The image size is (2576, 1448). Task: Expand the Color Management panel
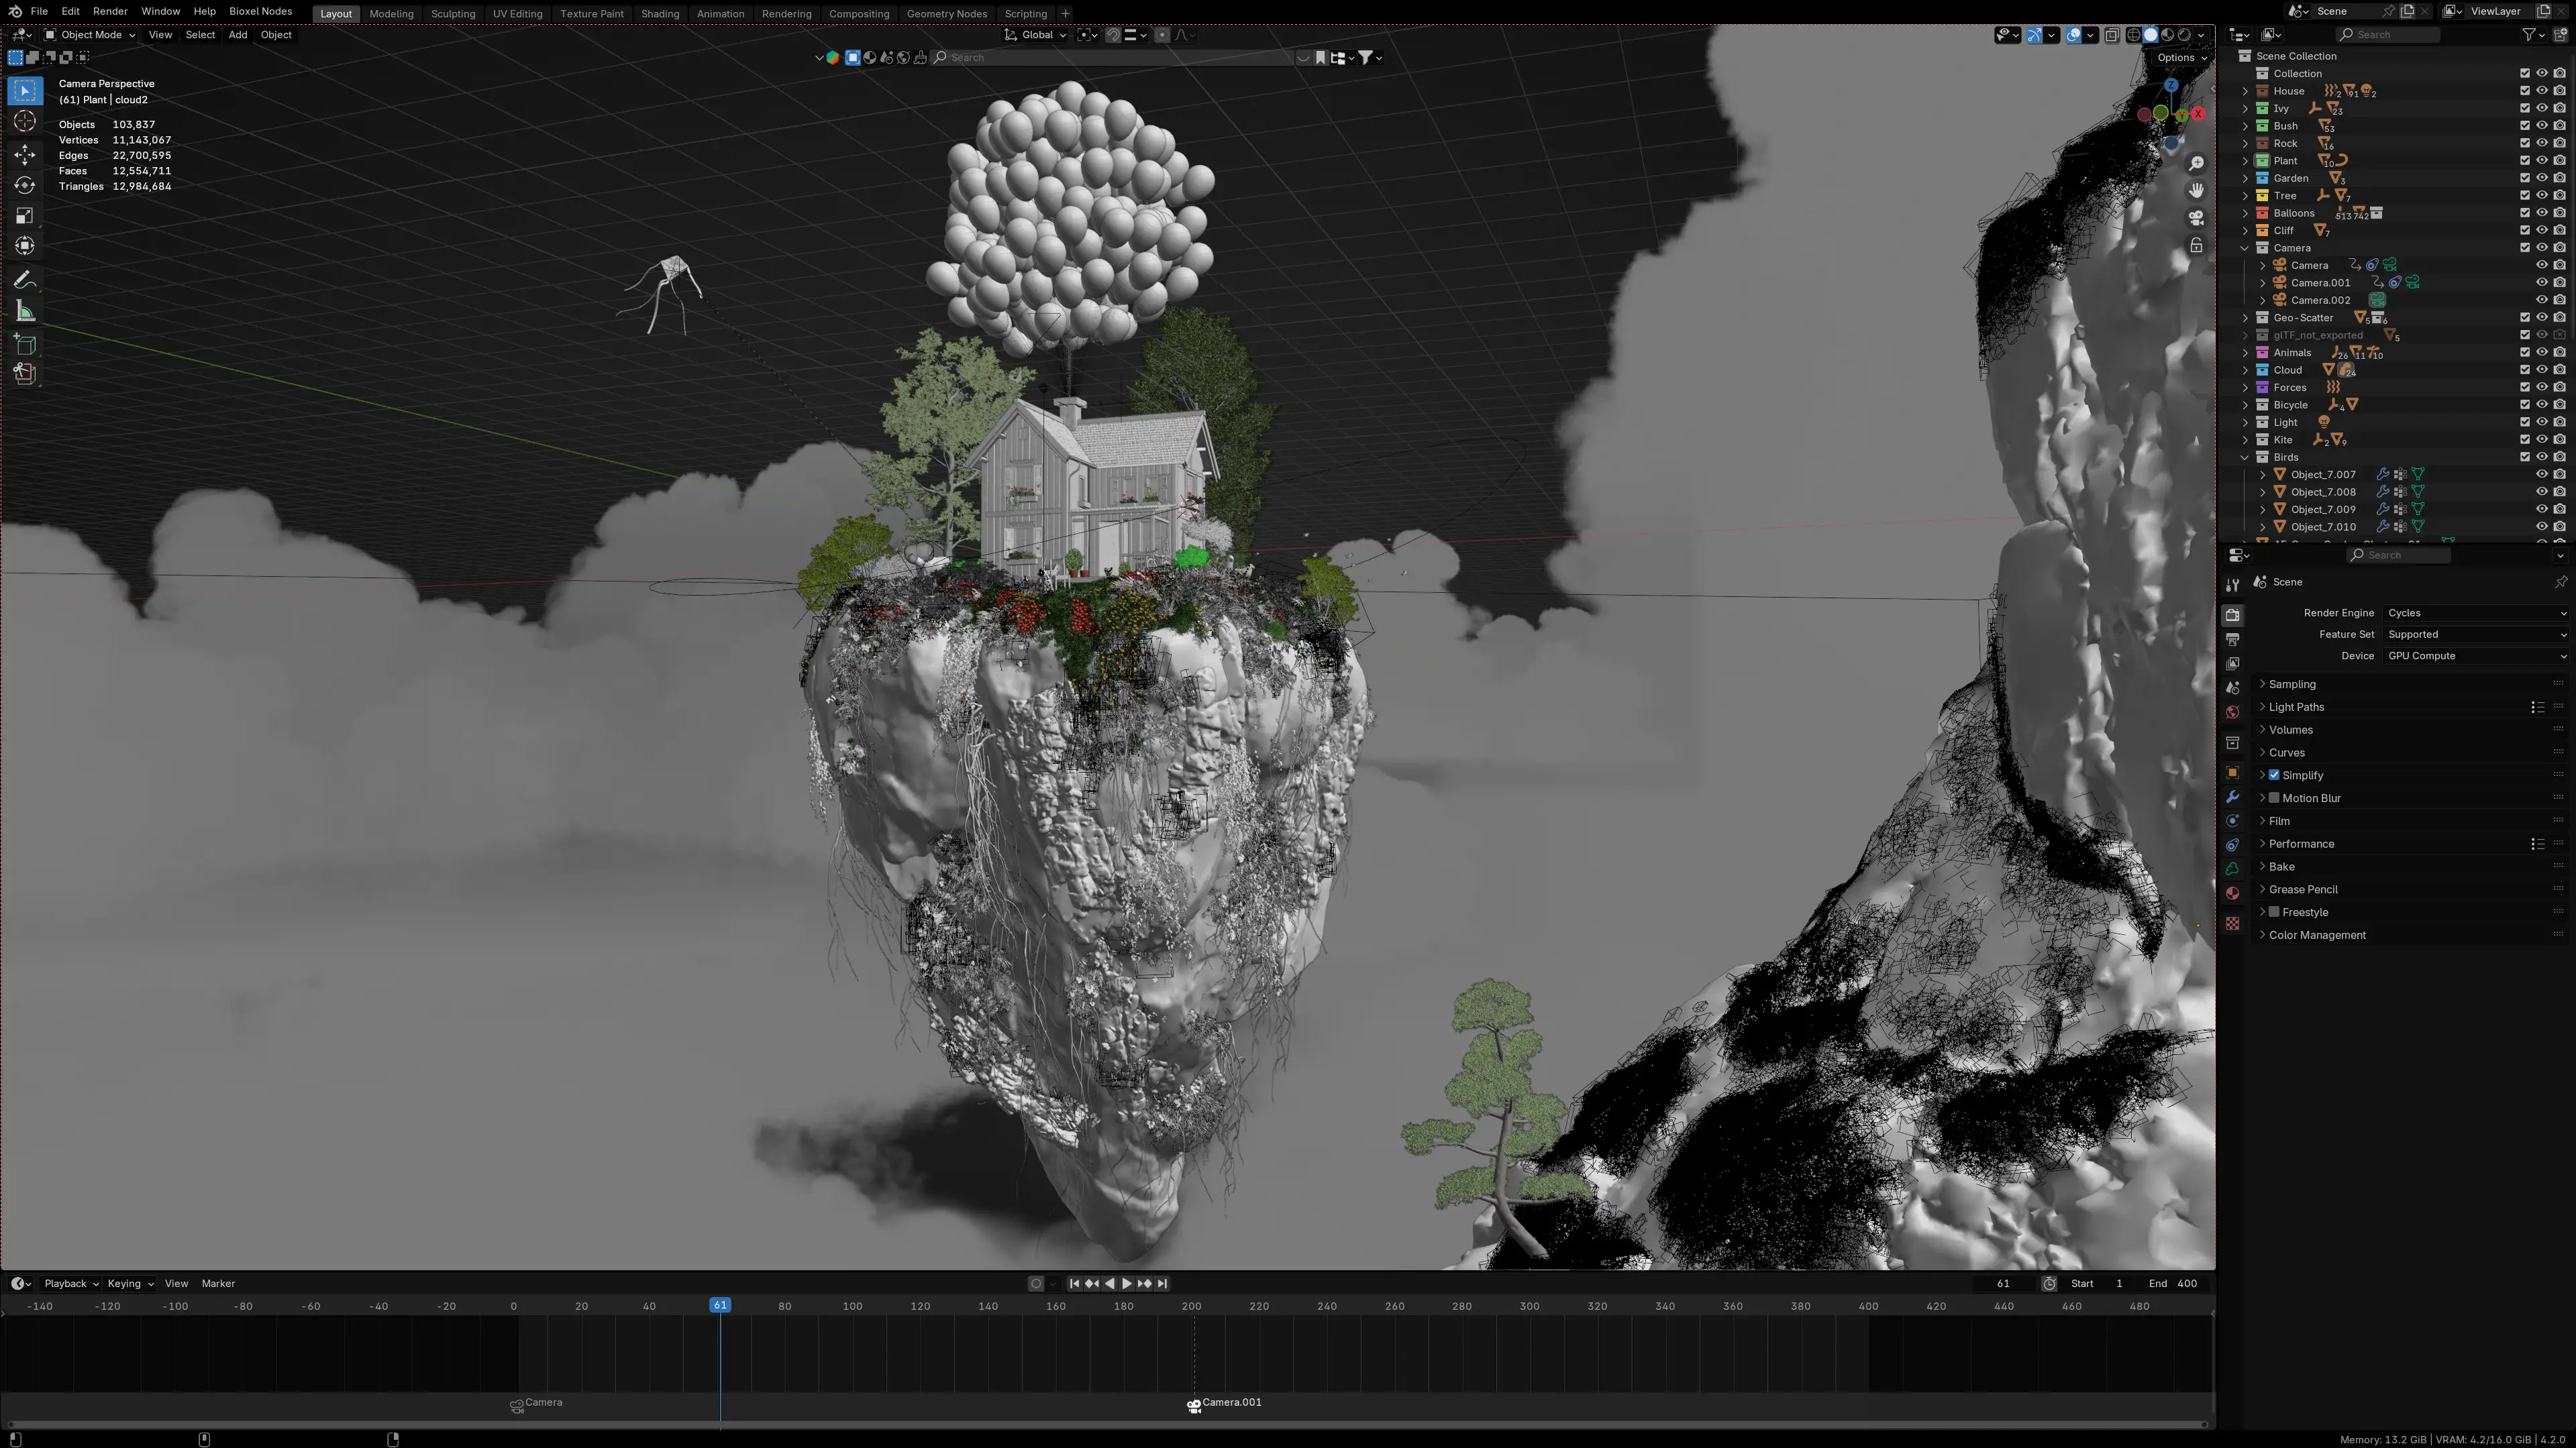coord(2409,936)
